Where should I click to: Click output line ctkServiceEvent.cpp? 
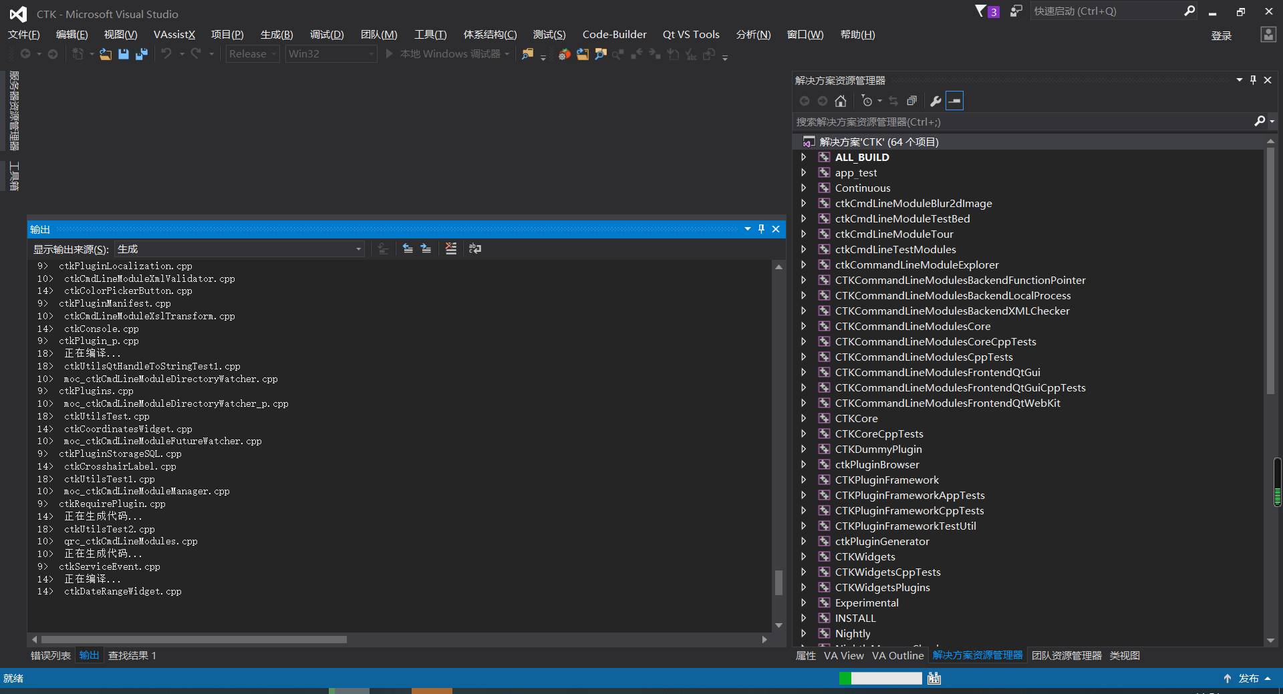coord(110,567)
